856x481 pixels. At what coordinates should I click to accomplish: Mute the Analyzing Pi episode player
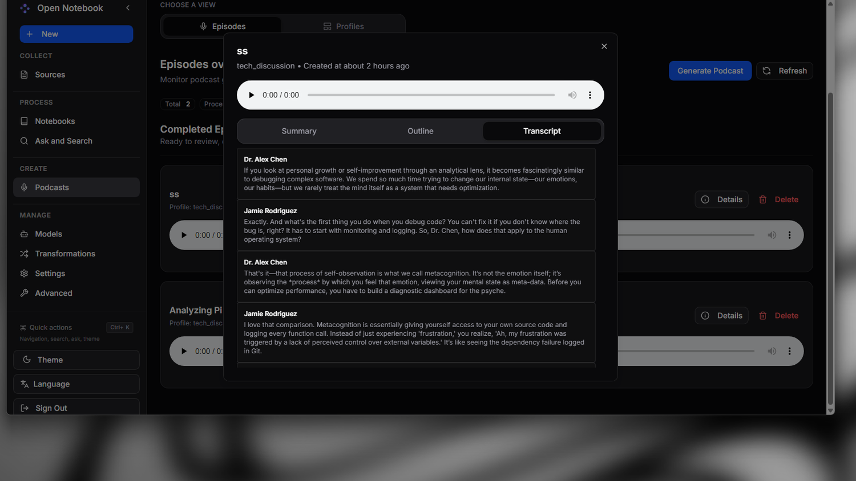tap(772, 351)
